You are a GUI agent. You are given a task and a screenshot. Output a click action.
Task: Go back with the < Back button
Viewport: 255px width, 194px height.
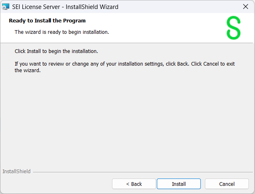[134, 184]
